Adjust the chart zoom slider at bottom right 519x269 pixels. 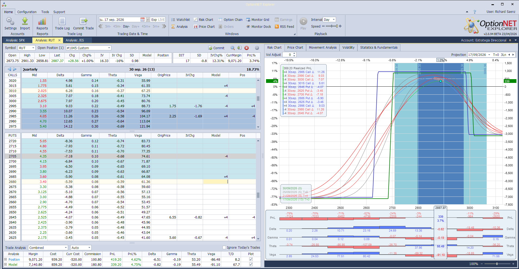coord(497,264)
